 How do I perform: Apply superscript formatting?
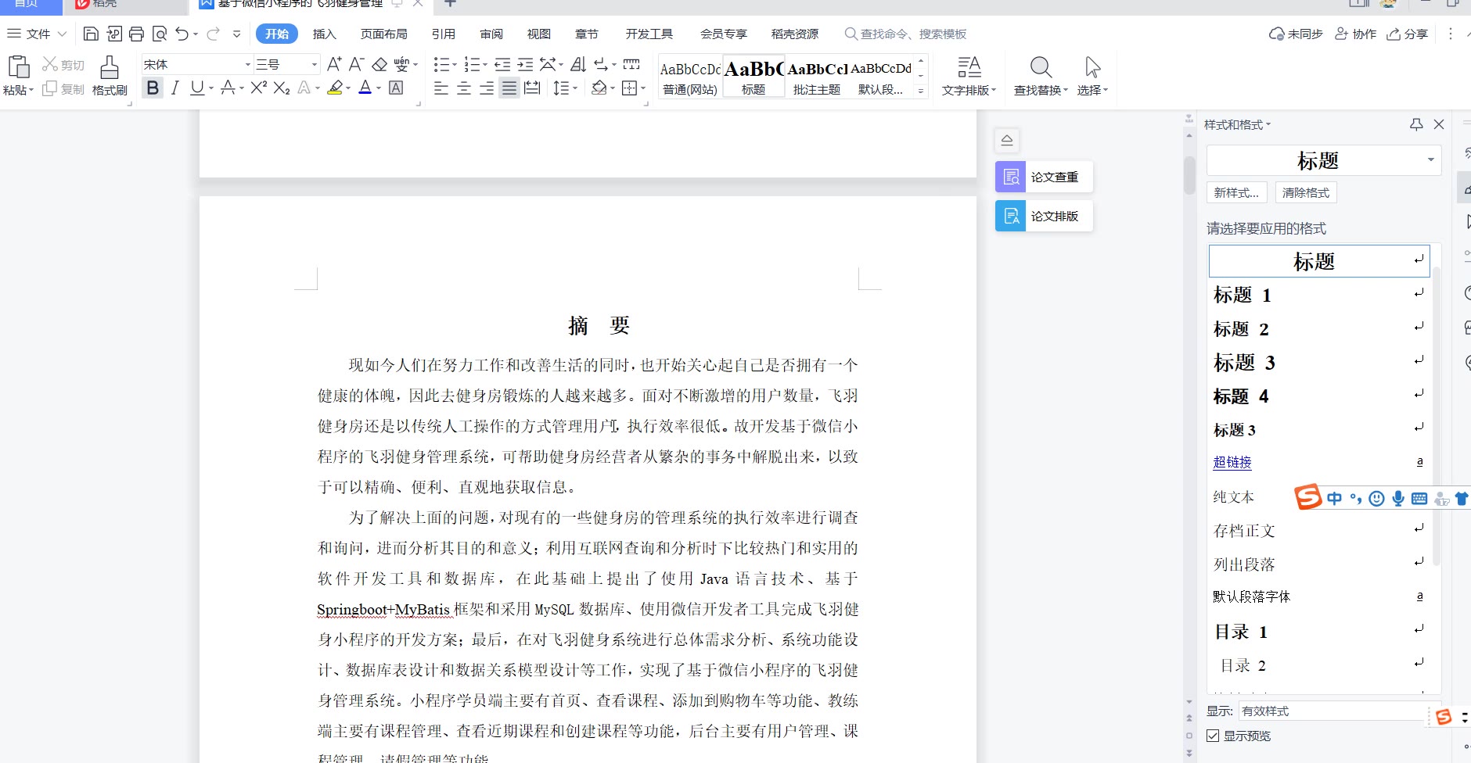coord(259,88)
